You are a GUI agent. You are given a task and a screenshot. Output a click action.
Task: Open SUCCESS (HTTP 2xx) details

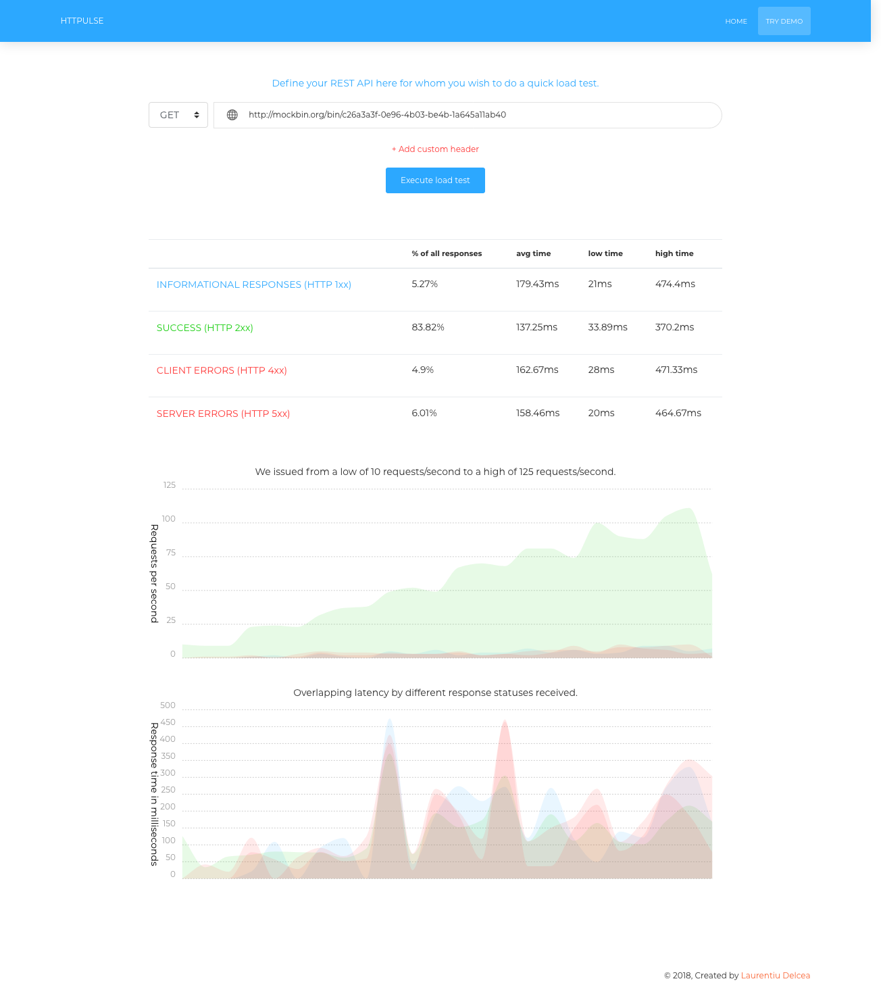click(205, 328)
